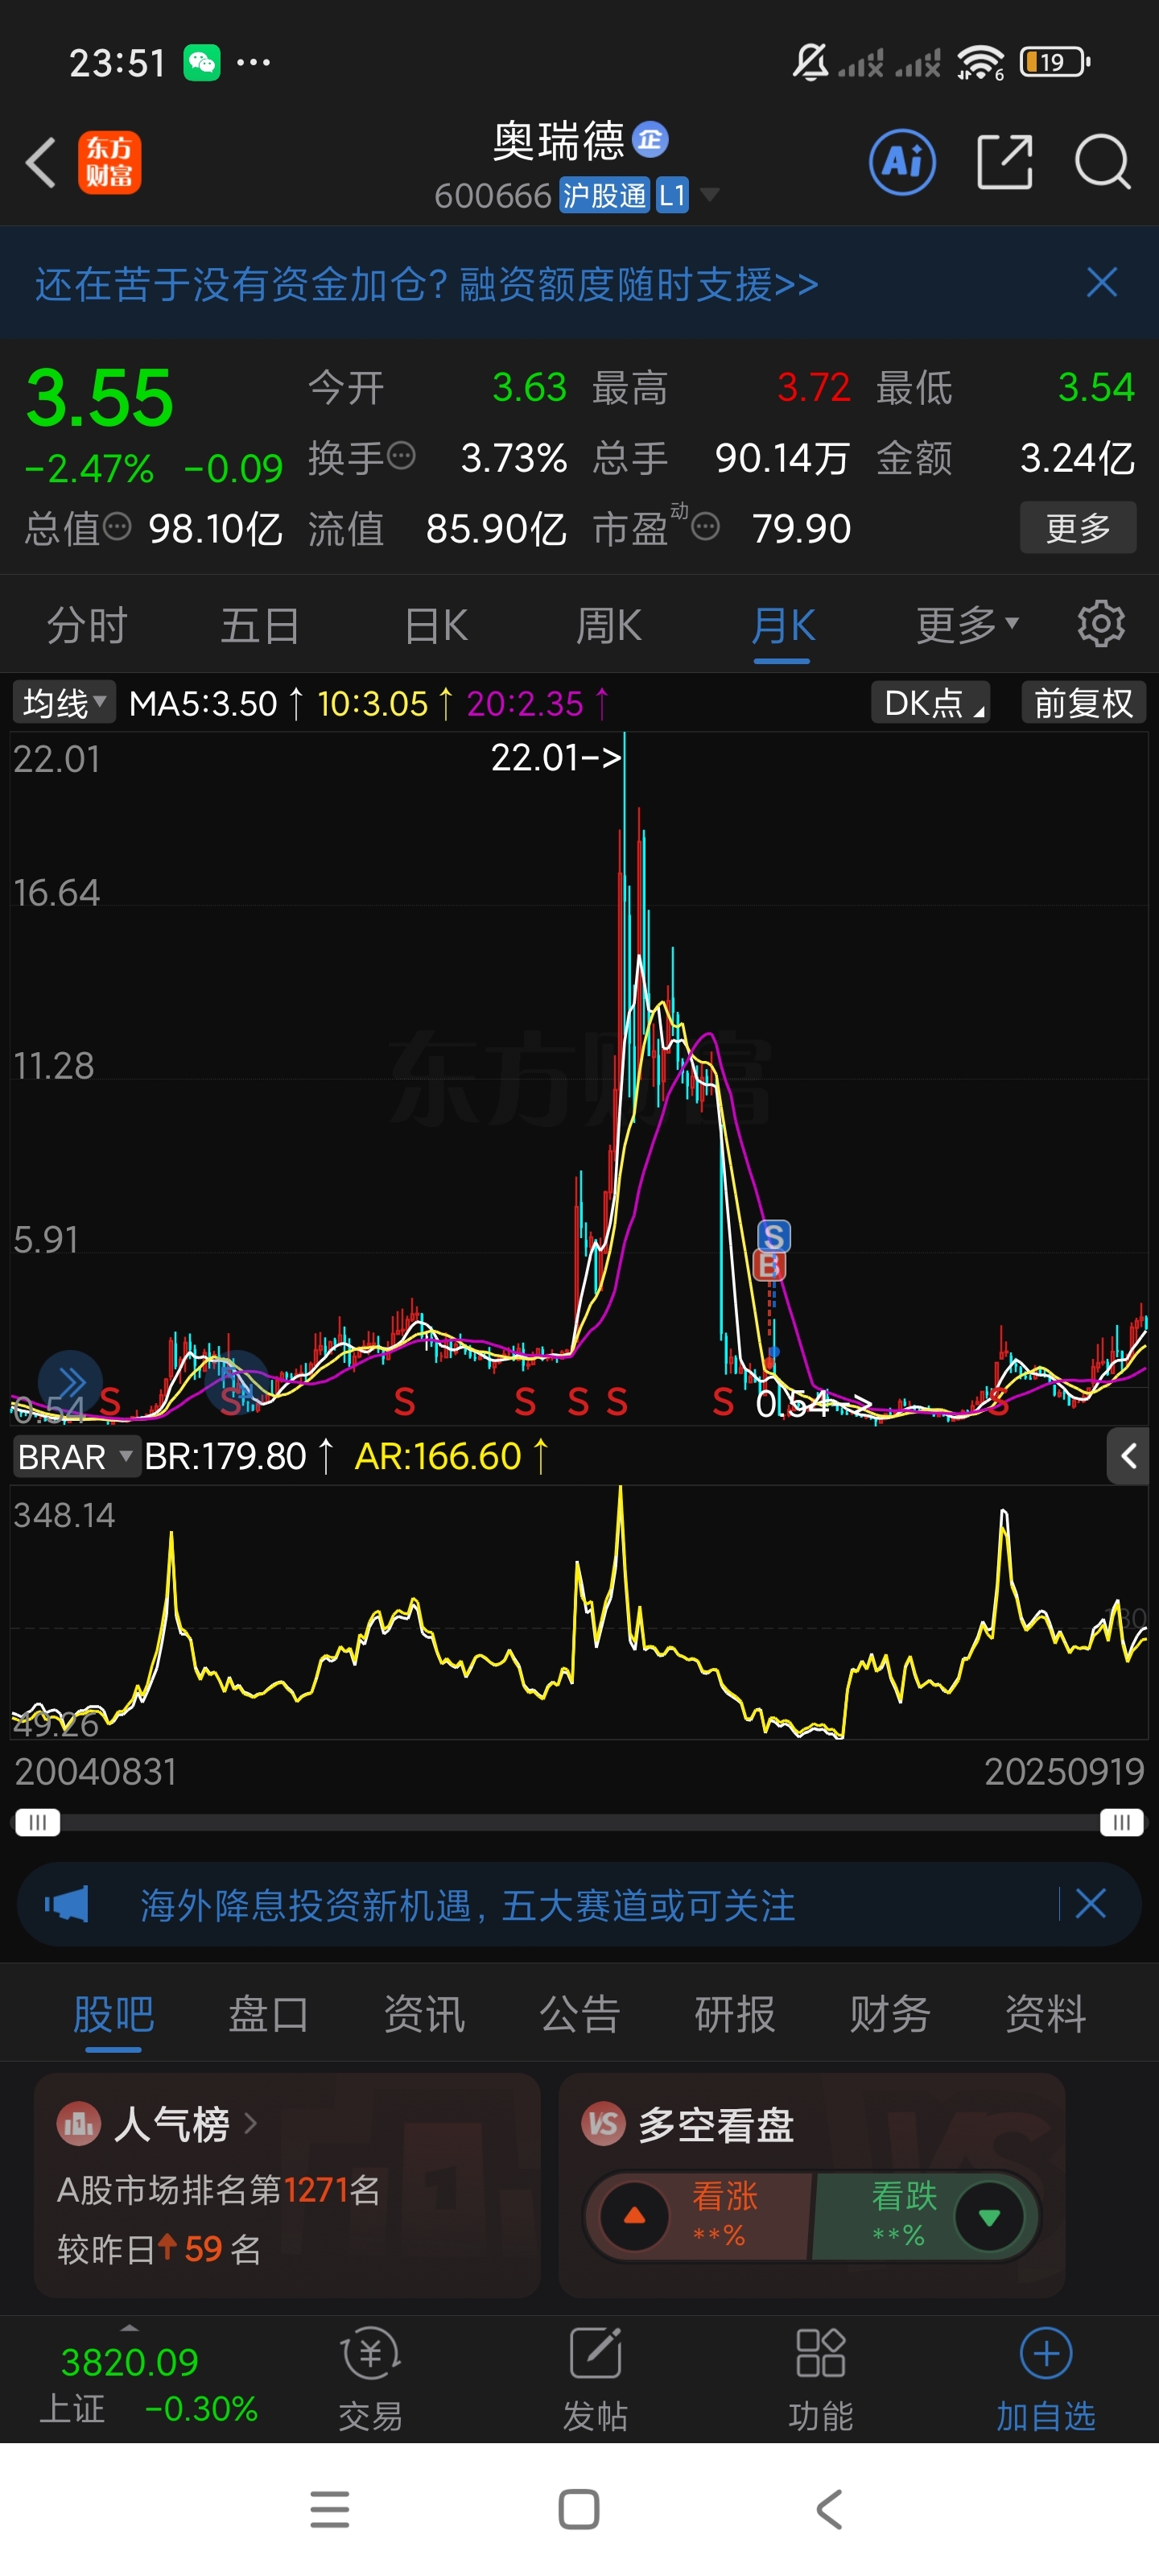Switch to 日K chart tab

436,626
